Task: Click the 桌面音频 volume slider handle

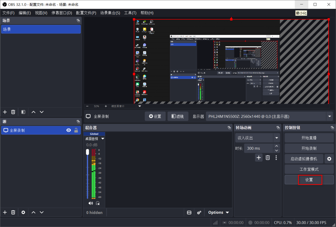Action: [x=87, y=152]
